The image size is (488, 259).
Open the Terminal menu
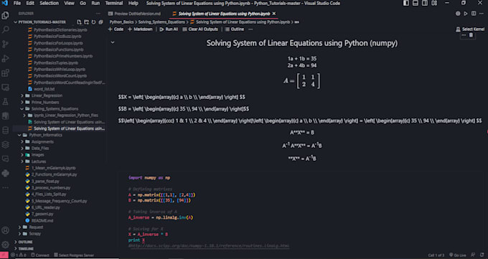(x=114, y=3)
